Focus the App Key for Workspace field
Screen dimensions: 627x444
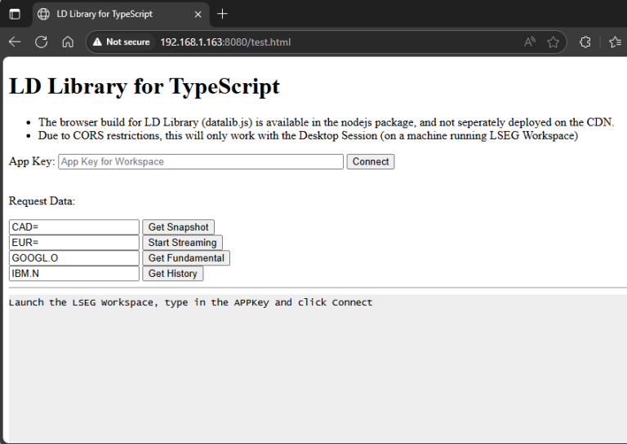tap(201, 161)
